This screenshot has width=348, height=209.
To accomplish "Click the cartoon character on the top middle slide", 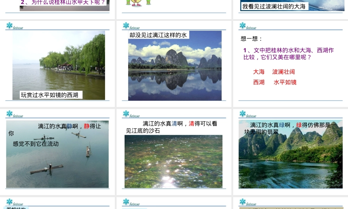I will [136, 3].
